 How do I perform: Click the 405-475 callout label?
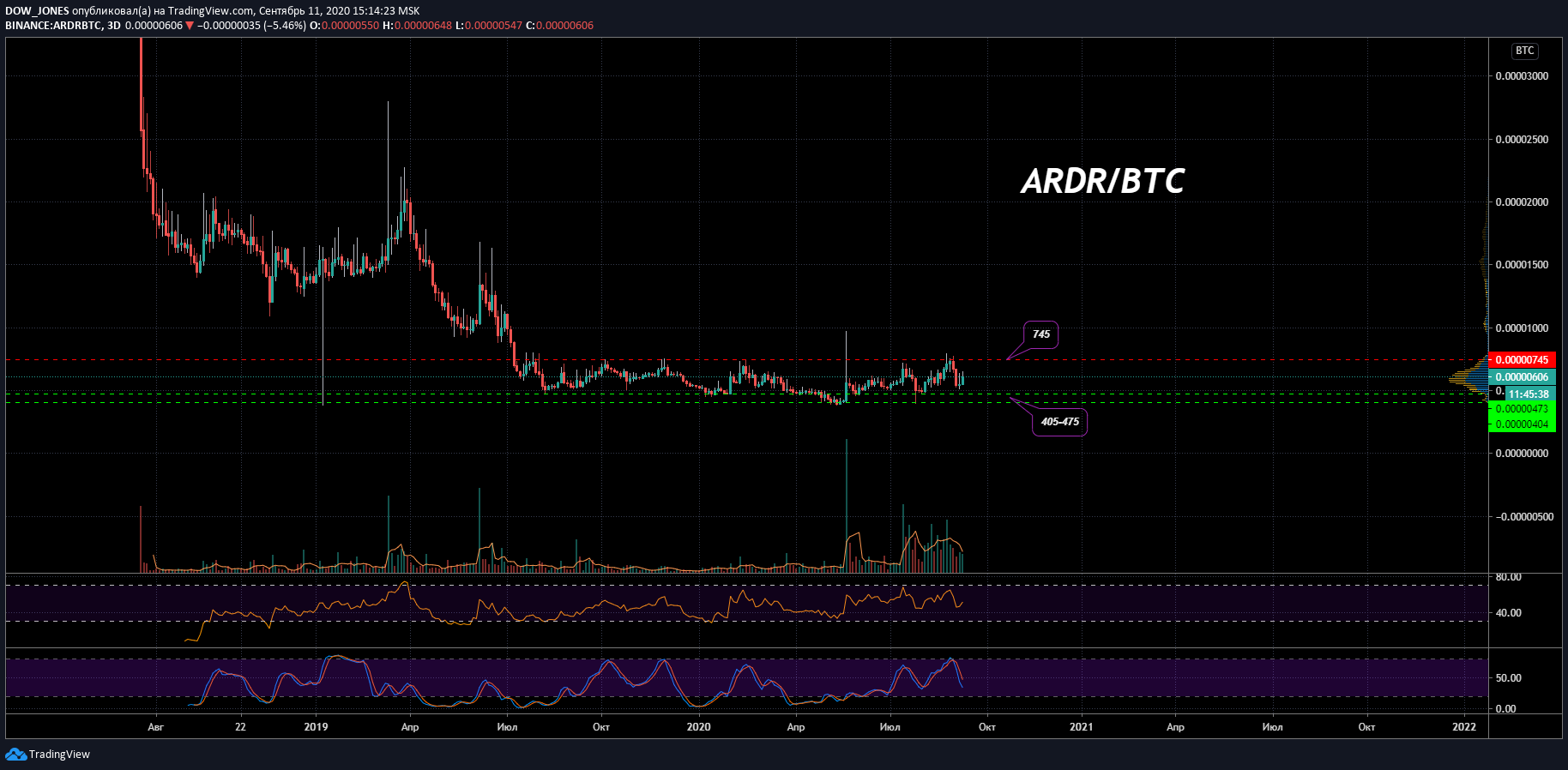(1060, 422)
